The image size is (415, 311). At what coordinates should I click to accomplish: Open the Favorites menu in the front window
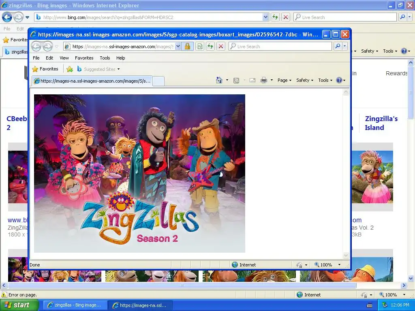point(84,58)
